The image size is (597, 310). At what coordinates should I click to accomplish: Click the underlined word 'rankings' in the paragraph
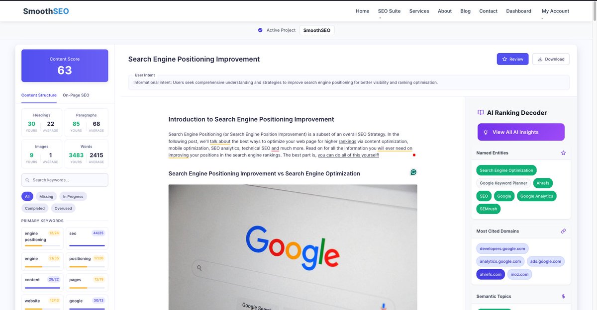click(347, 141)
